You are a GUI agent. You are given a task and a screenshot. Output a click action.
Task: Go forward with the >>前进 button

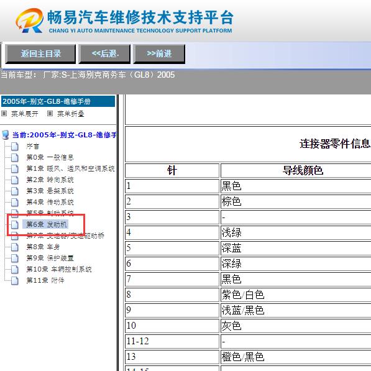coord(159,54)
